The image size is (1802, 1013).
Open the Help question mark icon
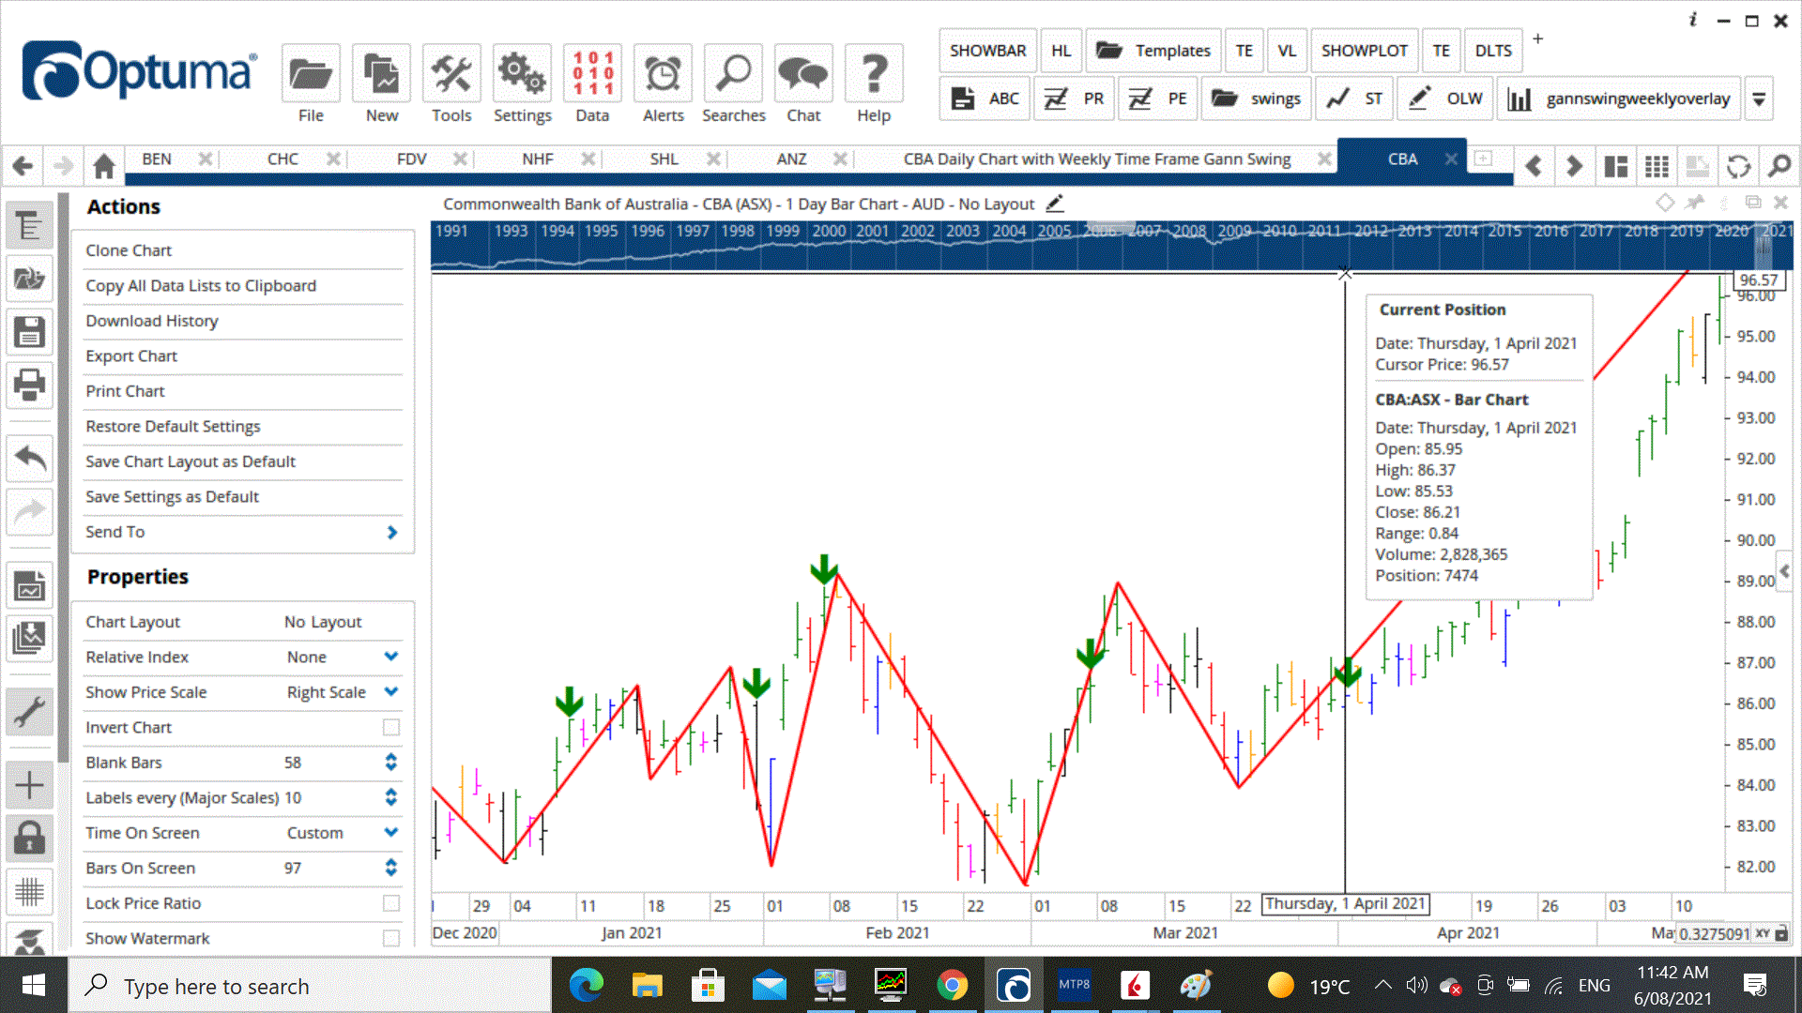point(874,73)
